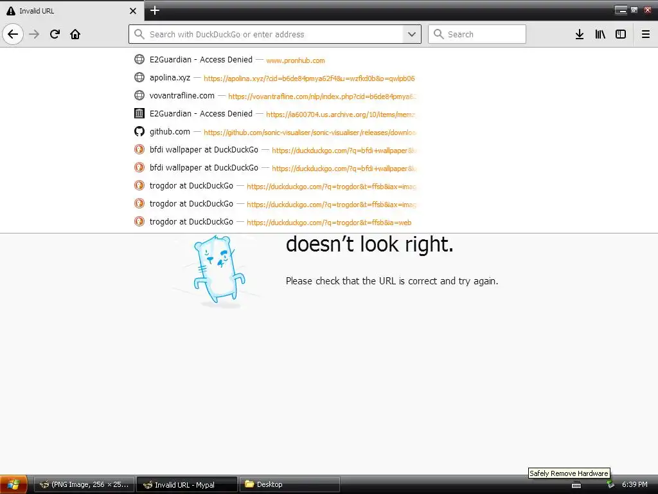Click the Safely Remove Hardware tray icon
This screenshot has height=494, width=658.
click(610, 485)
